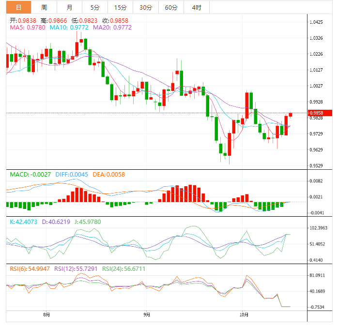Click the 8月 date axis label

tap(46, 315)
